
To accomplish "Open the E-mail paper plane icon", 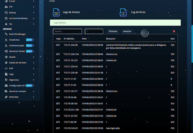I will click(6, 1).
